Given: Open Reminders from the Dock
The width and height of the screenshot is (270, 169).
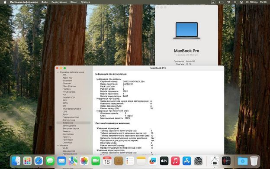Looking at the screenshot, I should (130, 161).
